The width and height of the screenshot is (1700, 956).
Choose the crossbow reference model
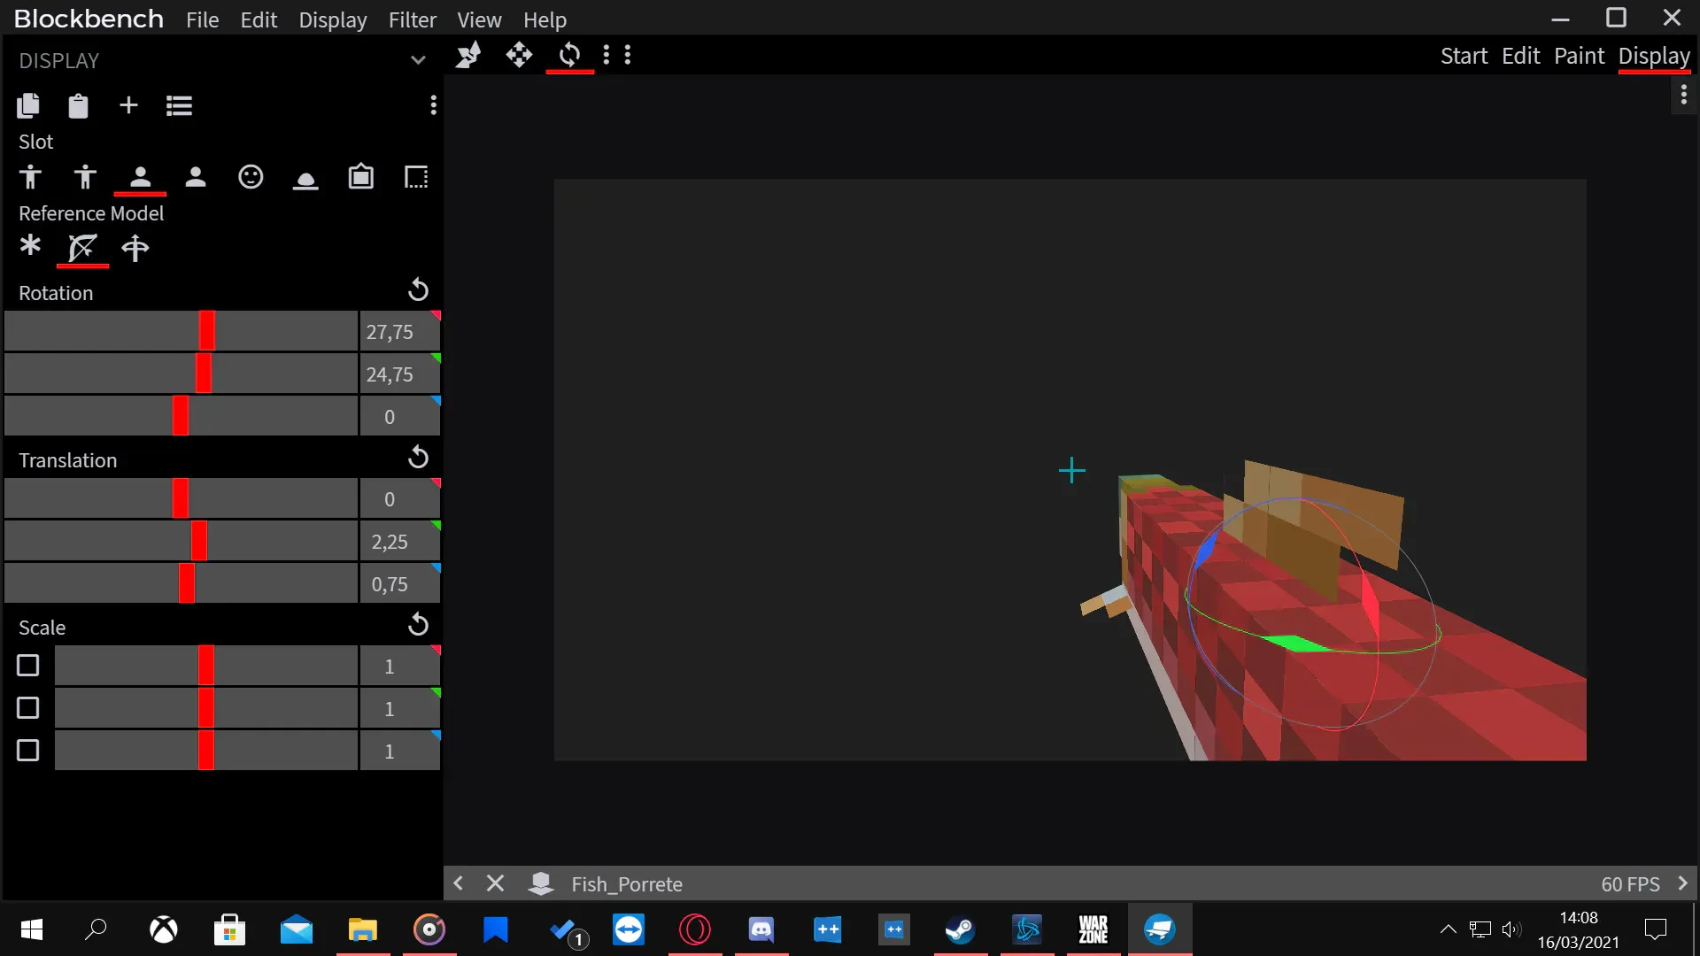tap(135, 249)
